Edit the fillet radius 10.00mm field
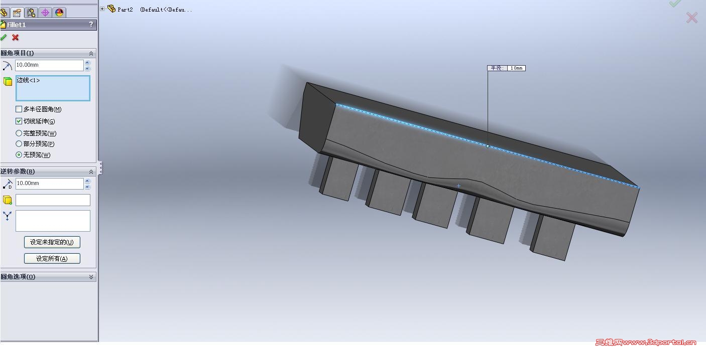Screen dimensions: 706x349 coord(49,65)
